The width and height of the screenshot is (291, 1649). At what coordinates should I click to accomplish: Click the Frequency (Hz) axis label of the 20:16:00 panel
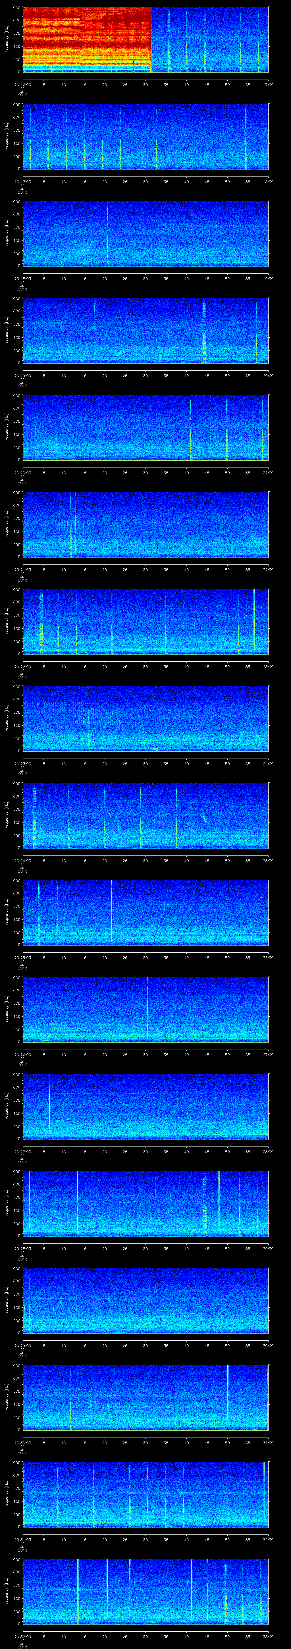coord(7,40)
